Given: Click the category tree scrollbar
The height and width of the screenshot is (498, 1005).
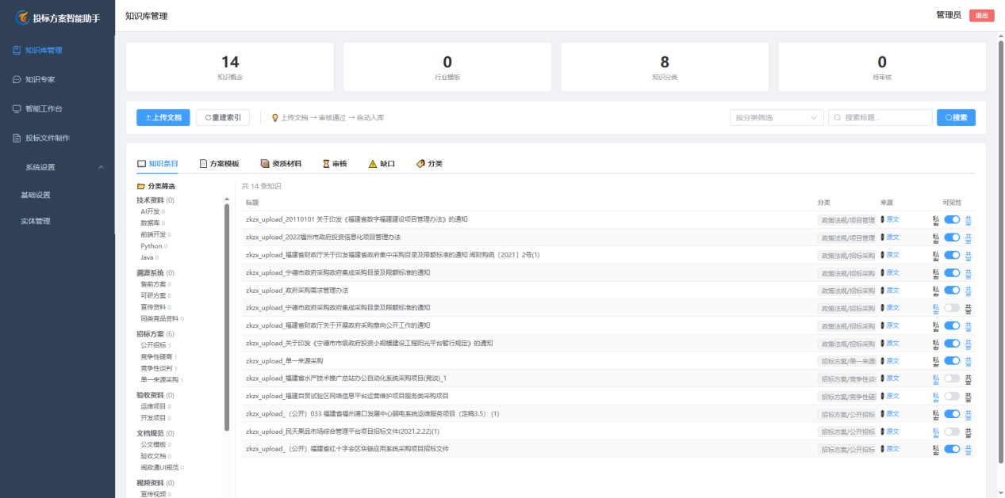Looking at the screenshot, I should coord(227,317).
